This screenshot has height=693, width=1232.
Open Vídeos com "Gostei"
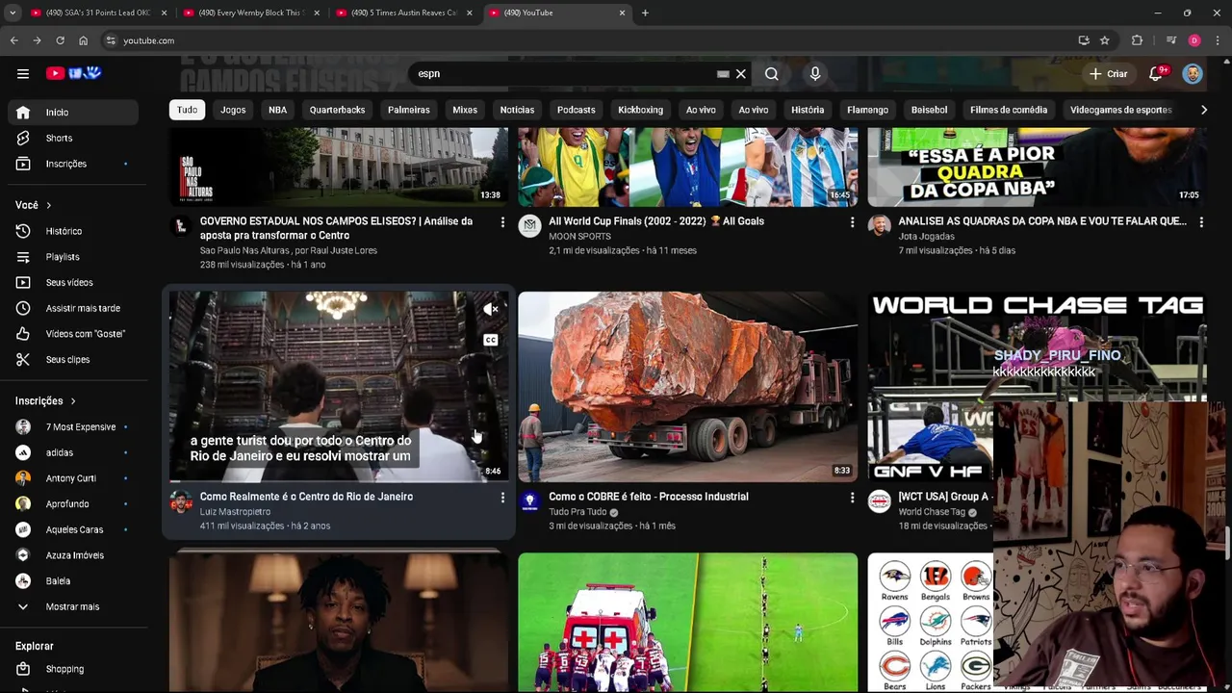pos(74,334)
